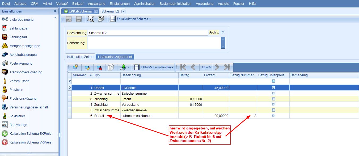Open the EKKalkSchemaPosten dropdown

pos(173,68)
